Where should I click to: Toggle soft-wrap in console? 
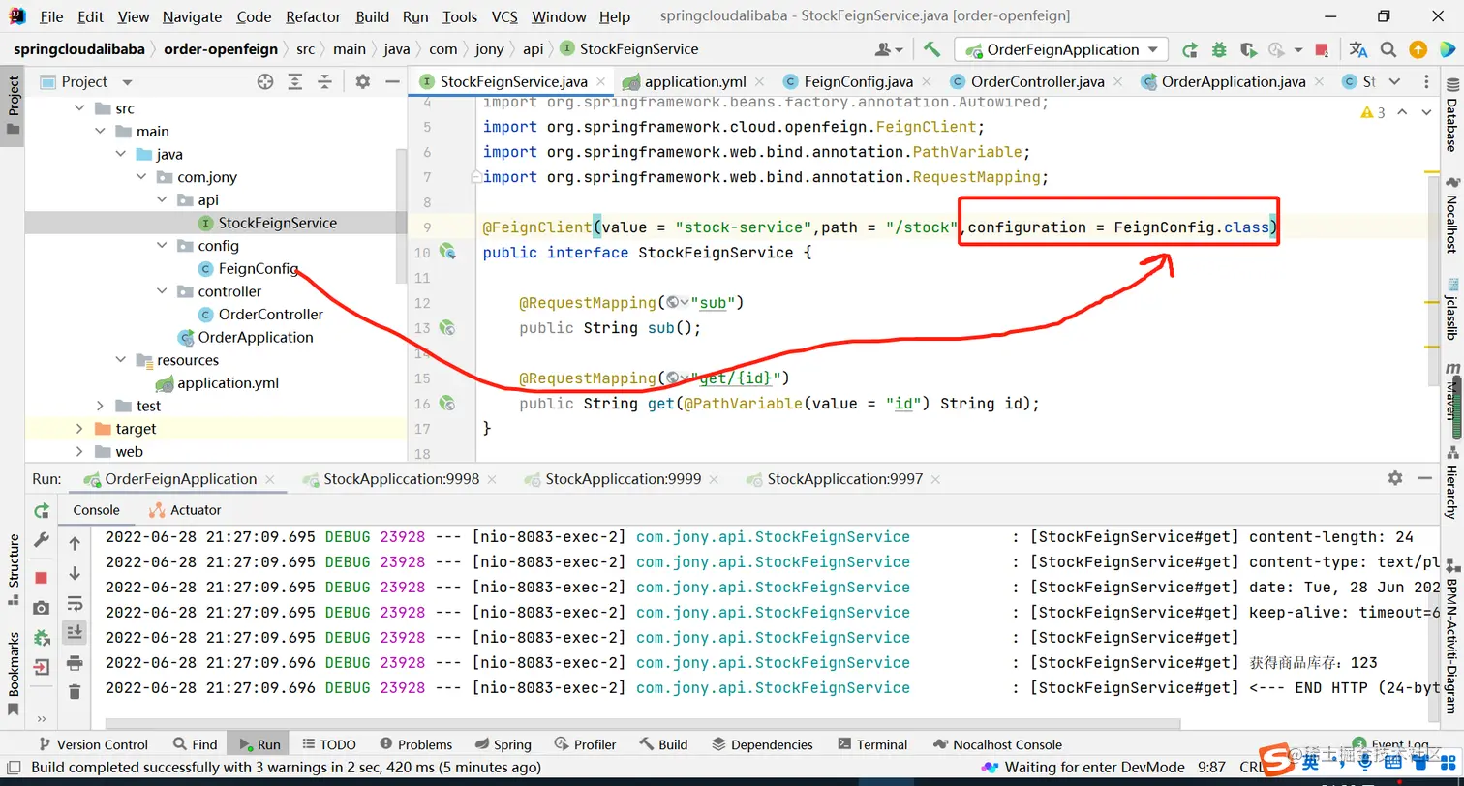point(75,604)
